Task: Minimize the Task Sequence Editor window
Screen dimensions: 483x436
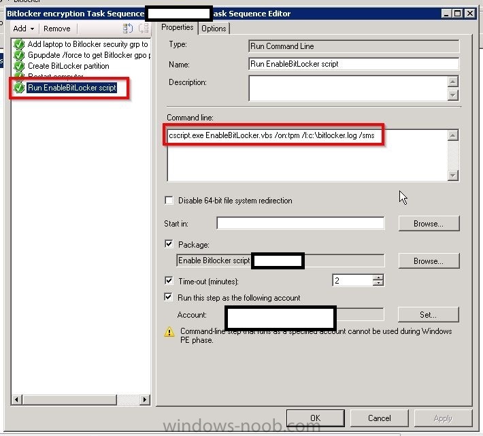Action: point(446,14)
